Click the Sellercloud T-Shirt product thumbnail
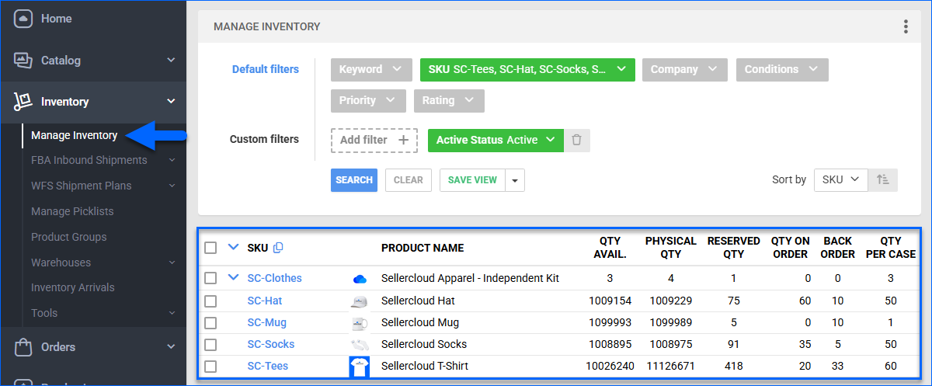Image resolution: width=932 pixels, height=386 pixels. click(x=359, y=366)
